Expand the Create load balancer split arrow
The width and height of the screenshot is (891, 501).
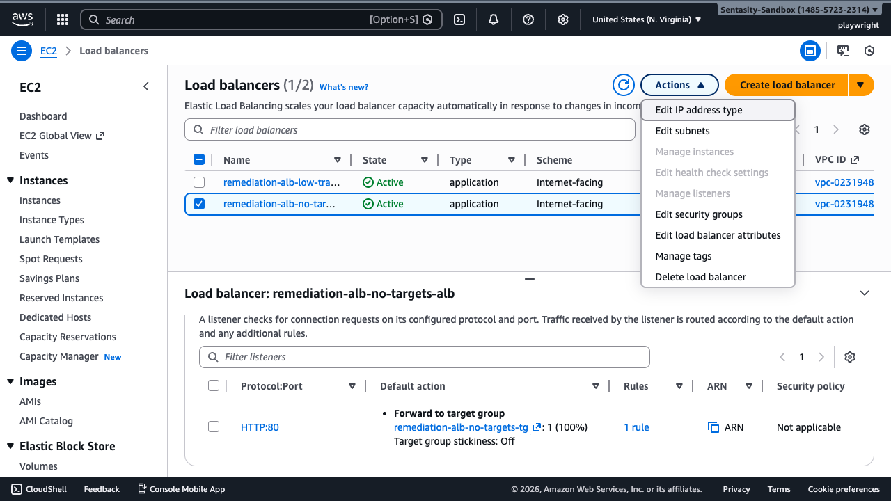(861, 85)
